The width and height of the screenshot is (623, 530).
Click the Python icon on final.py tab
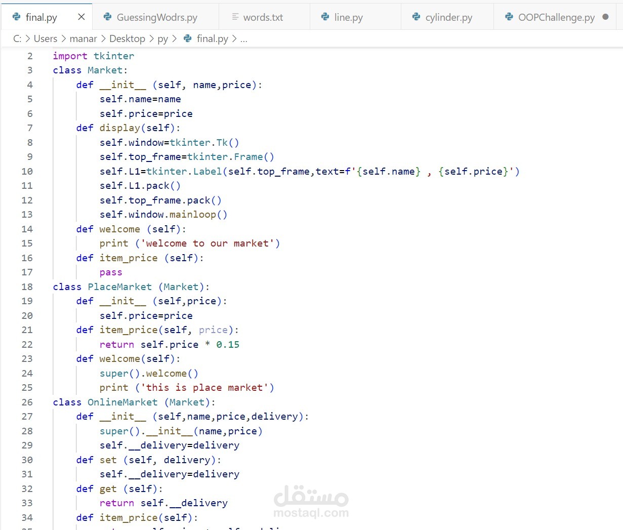(17, 17)
